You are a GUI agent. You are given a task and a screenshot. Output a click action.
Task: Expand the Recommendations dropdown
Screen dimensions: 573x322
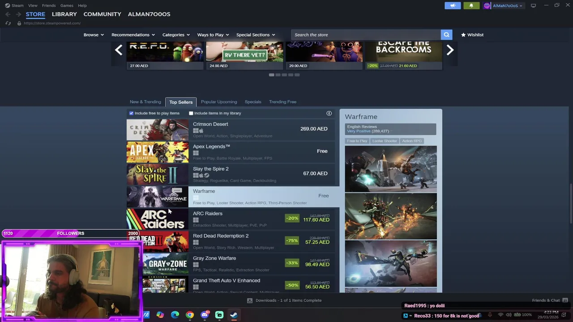click(x=133, y=34)
